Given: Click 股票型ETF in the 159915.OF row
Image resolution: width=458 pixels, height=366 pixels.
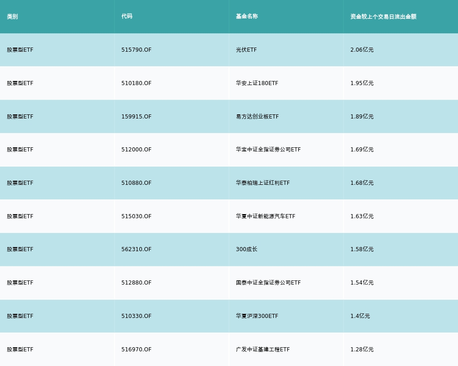Looking at the screenshot, I should click(20, 117).
